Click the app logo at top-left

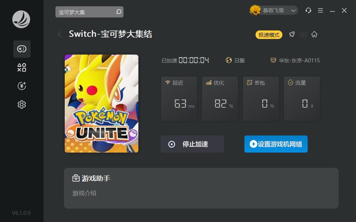click(x=21, y=19)
